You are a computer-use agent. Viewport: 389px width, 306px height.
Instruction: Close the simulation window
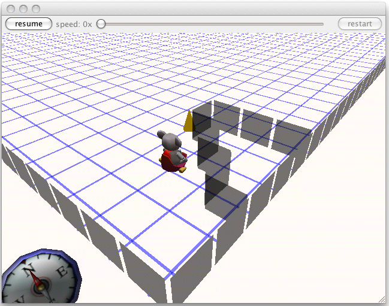12,8
